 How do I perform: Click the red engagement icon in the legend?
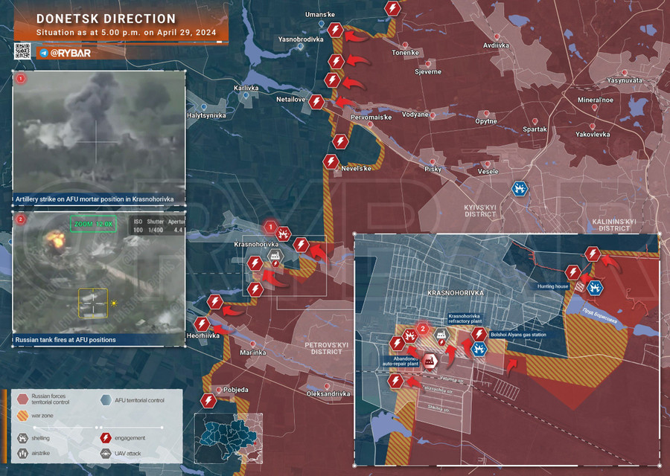(106, 438)
